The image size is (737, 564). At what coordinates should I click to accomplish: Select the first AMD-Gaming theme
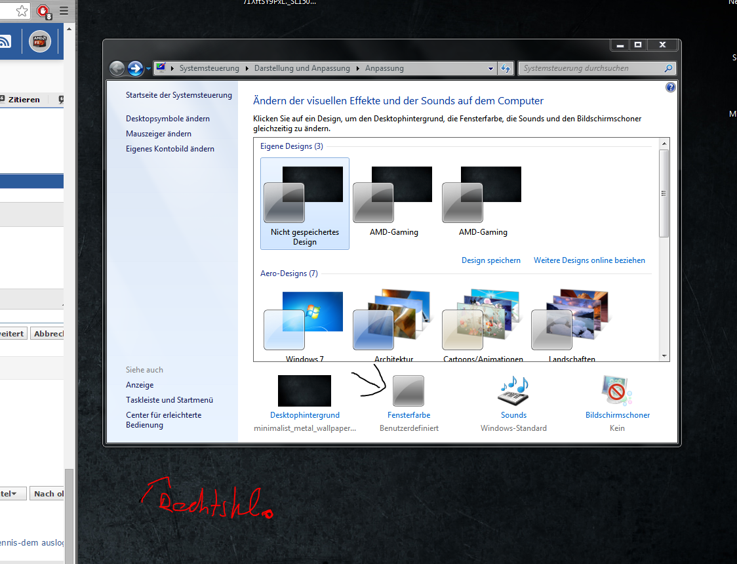coord(393,201)
